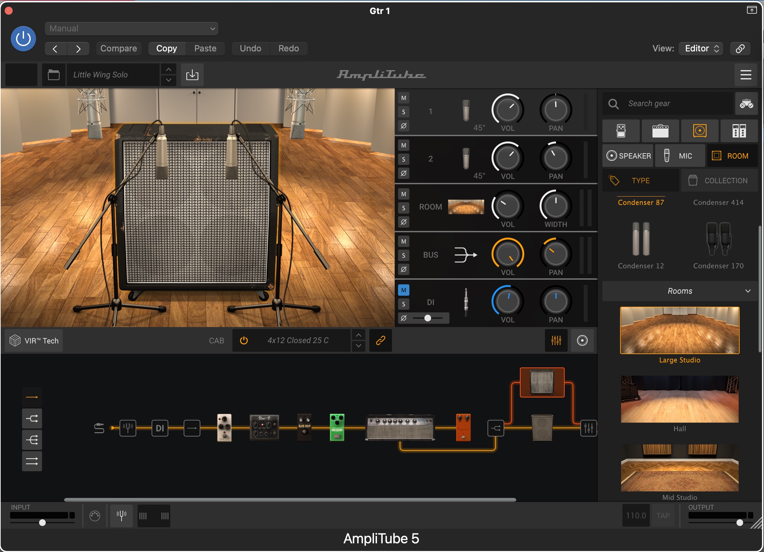This screenshot has height=552, width=764.
Task: Click the link icon next to Editor view
Action: point(740,48)
